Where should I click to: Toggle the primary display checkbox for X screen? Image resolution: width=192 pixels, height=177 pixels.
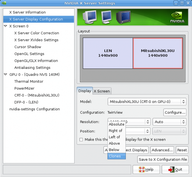pyautogui.click(x=81, y=139)
